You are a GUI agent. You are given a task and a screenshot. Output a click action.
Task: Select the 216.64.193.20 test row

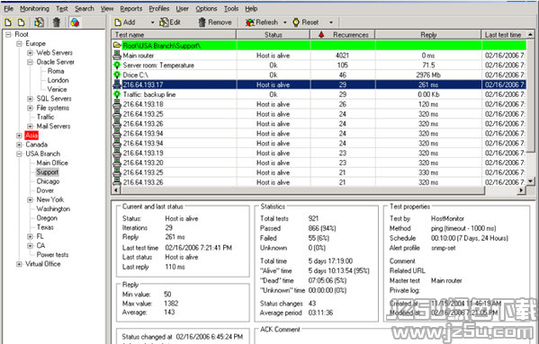pyautogui.click(x=319, y=163)
